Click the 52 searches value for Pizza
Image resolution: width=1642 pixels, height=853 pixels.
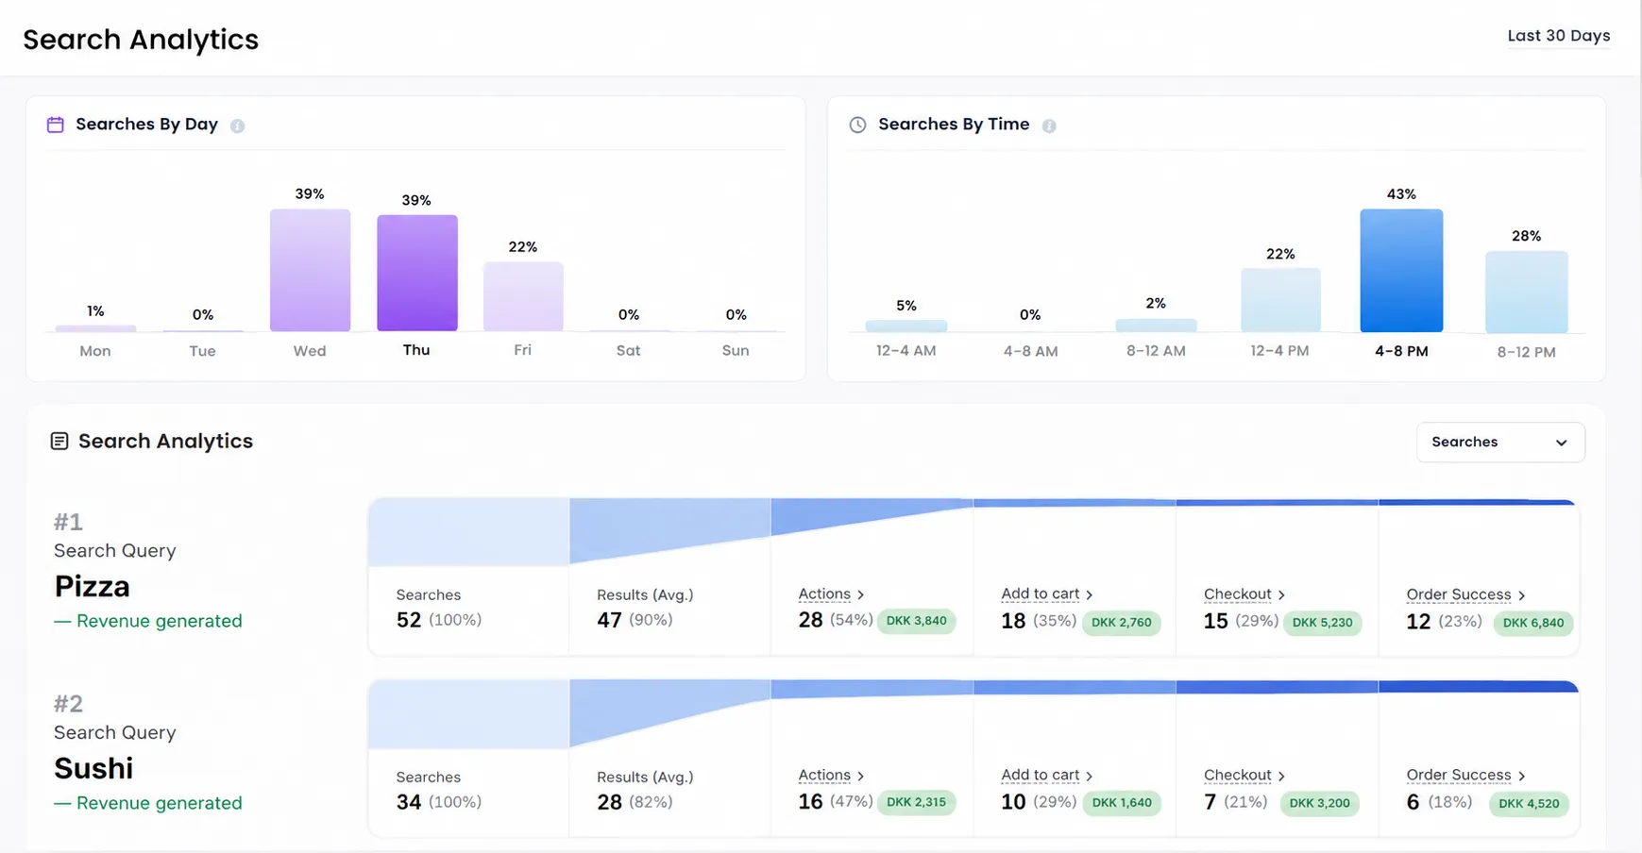409,620
